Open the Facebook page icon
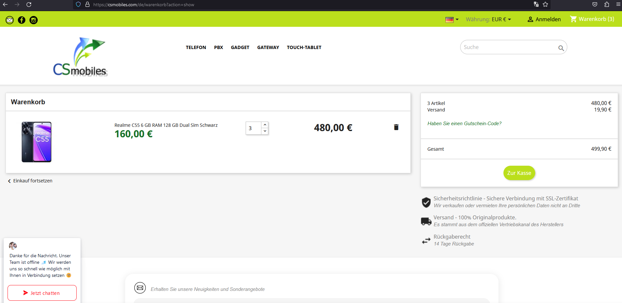Image resolution: width=622 pixels, height=303 pixels. (x=22, y=20)
